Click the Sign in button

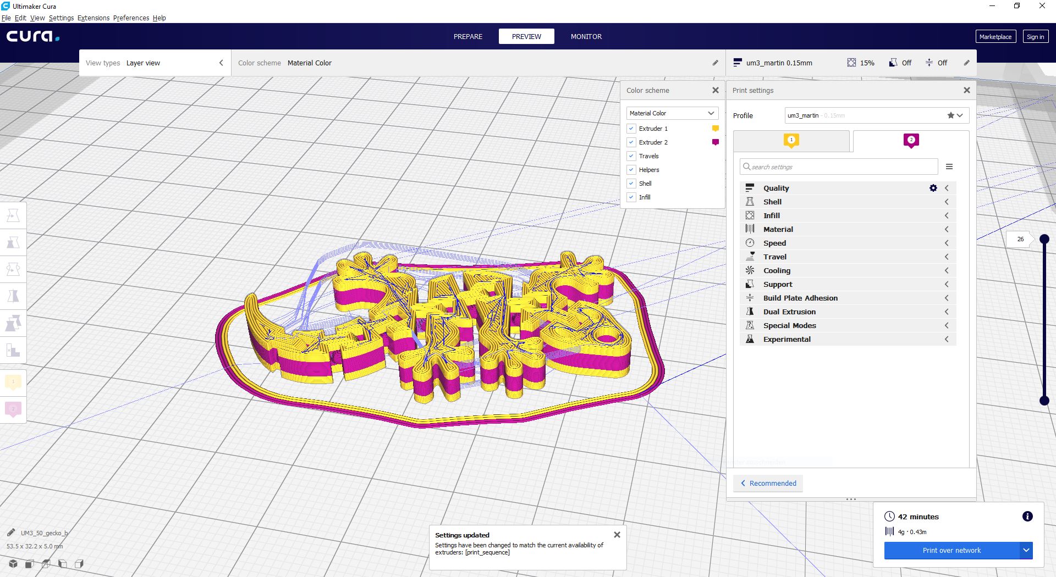click(1036, 36)
